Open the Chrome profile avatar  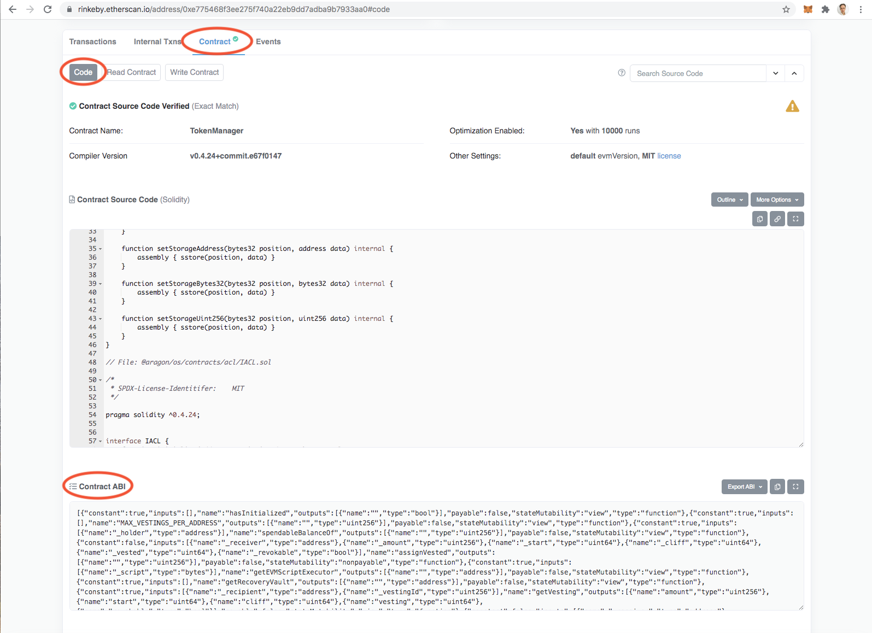coord(842,9)
